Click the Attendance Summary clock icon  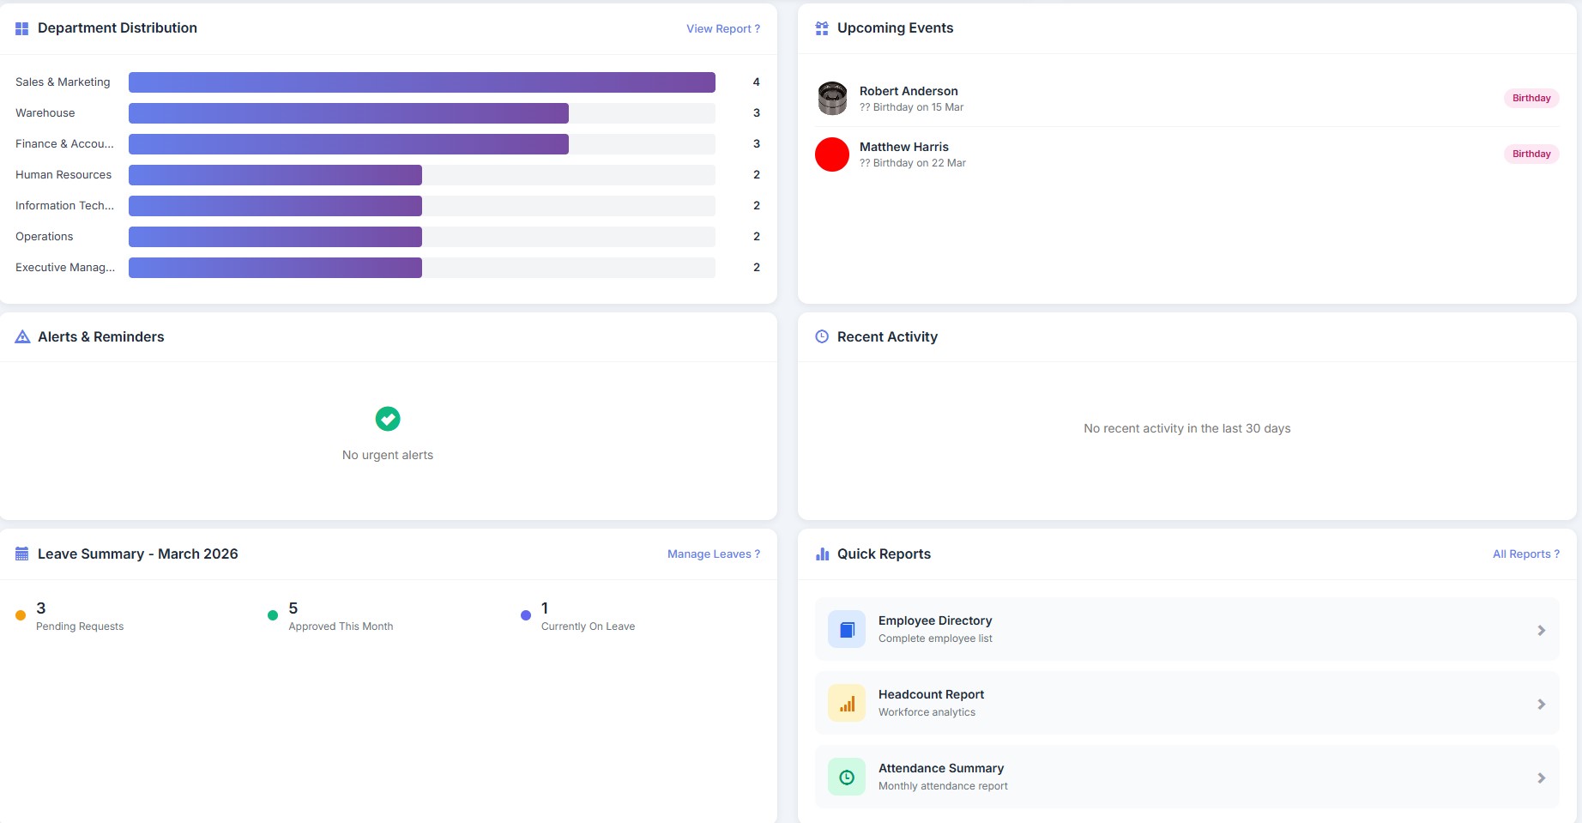click(846, 776)
